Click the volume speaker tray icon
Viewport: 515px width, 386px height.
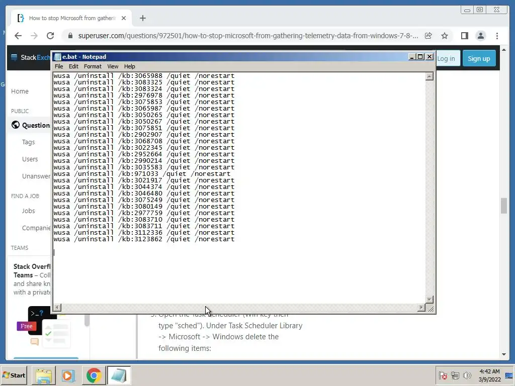click(x=467, y=375)
